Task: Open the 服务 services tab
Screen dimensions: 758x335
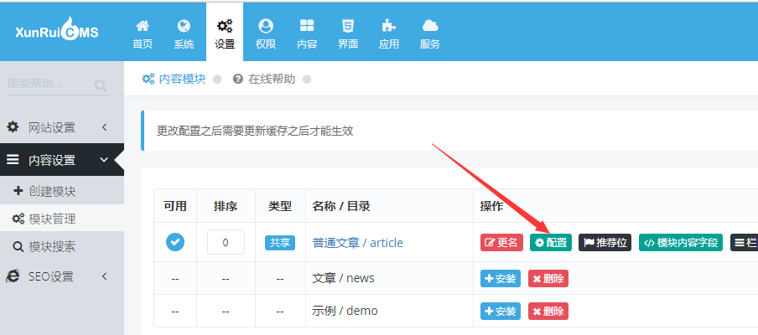Action: pyautogui.click(x=430, y=34)
